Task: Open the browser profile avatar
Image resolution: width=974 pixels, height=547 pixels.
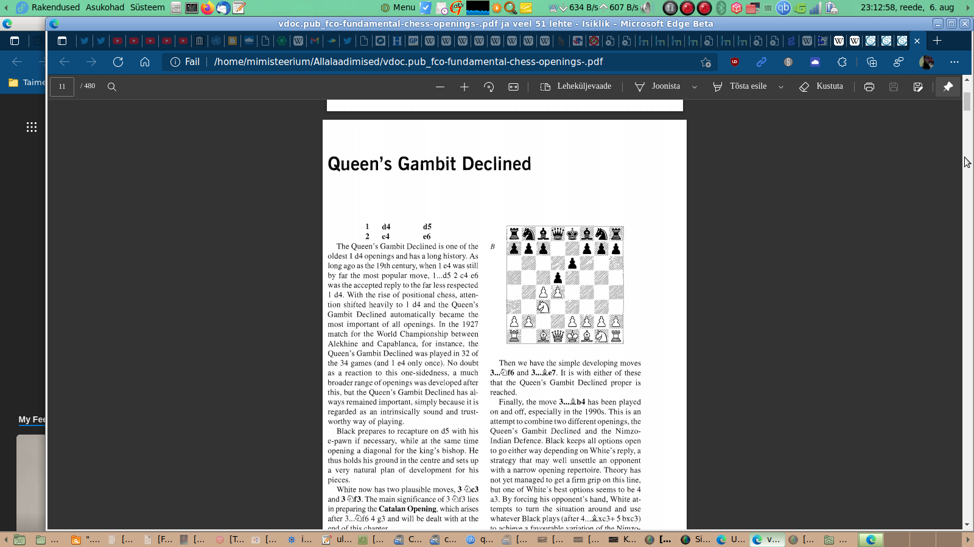Action: [x=927, y=62]
